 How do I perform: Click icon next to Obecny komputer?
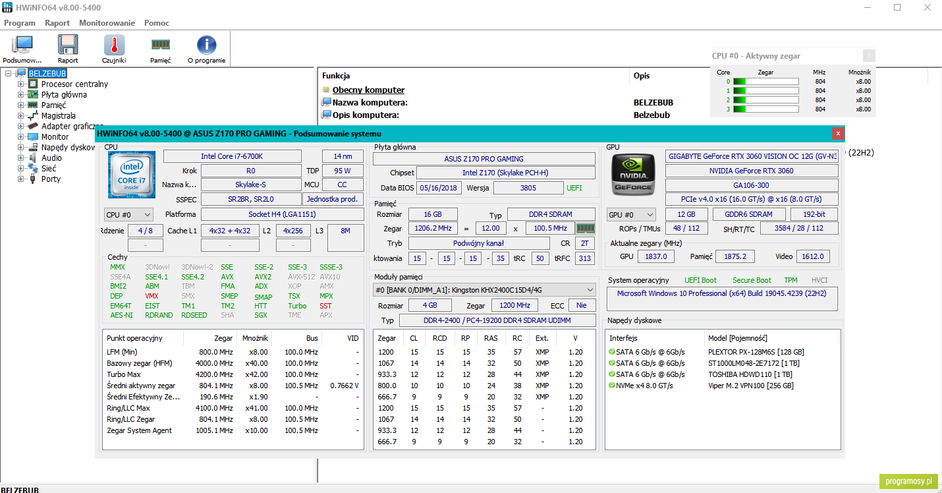pyautogui.click(x=325, y=90)
